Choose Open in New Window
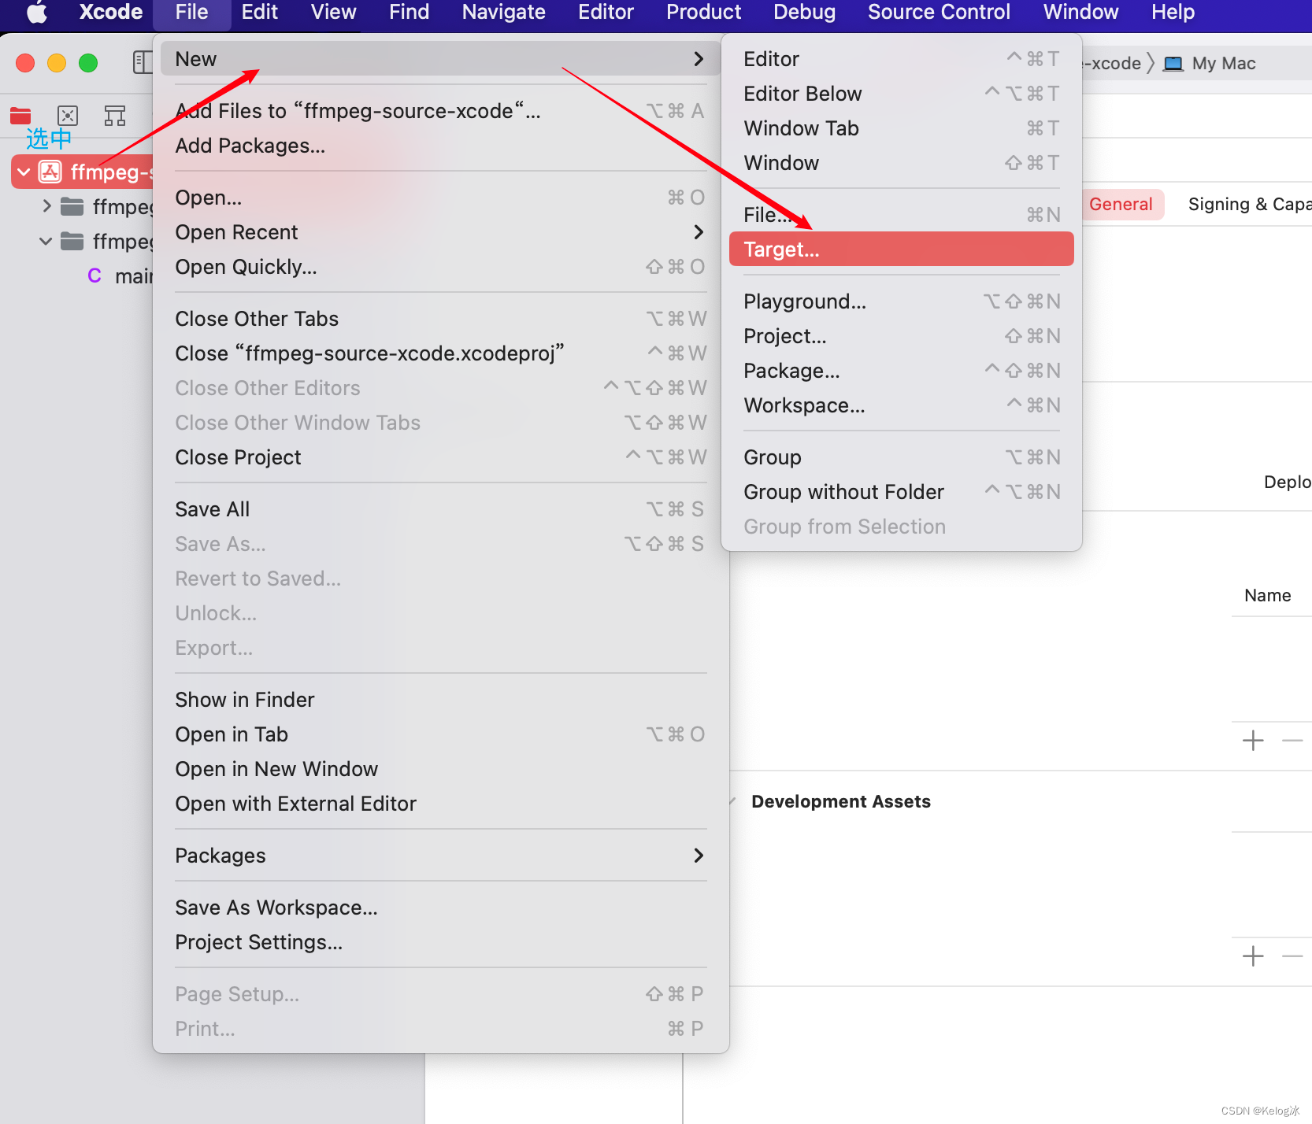 click(x=440, y=769)
